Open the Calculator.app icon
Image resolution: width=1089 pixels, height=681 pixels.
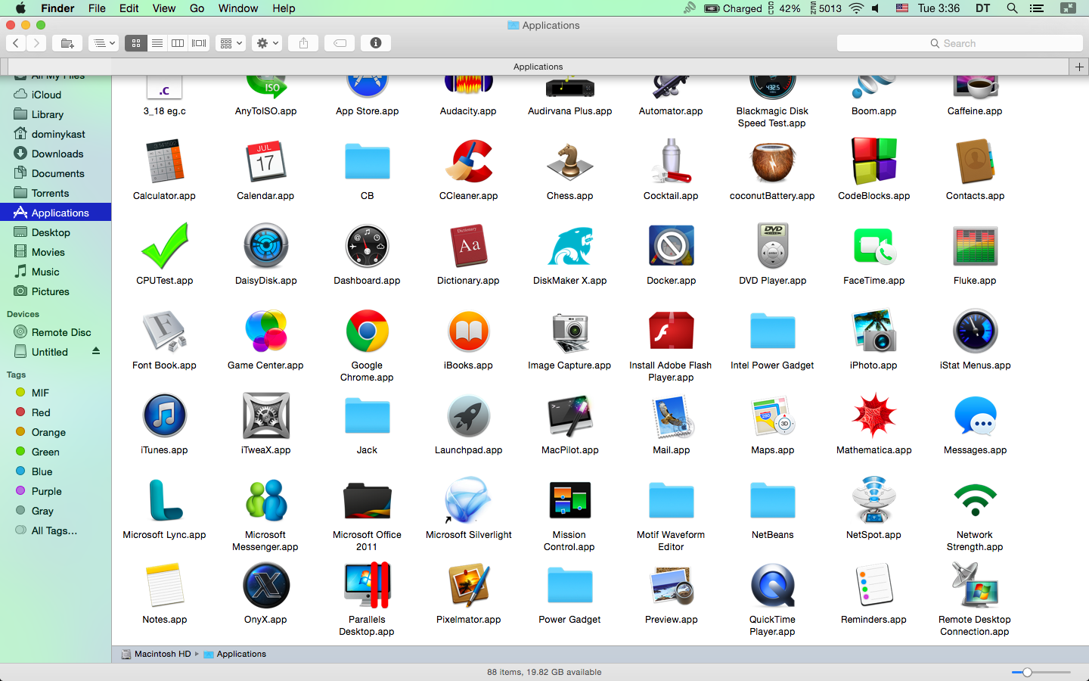[164, 161]
